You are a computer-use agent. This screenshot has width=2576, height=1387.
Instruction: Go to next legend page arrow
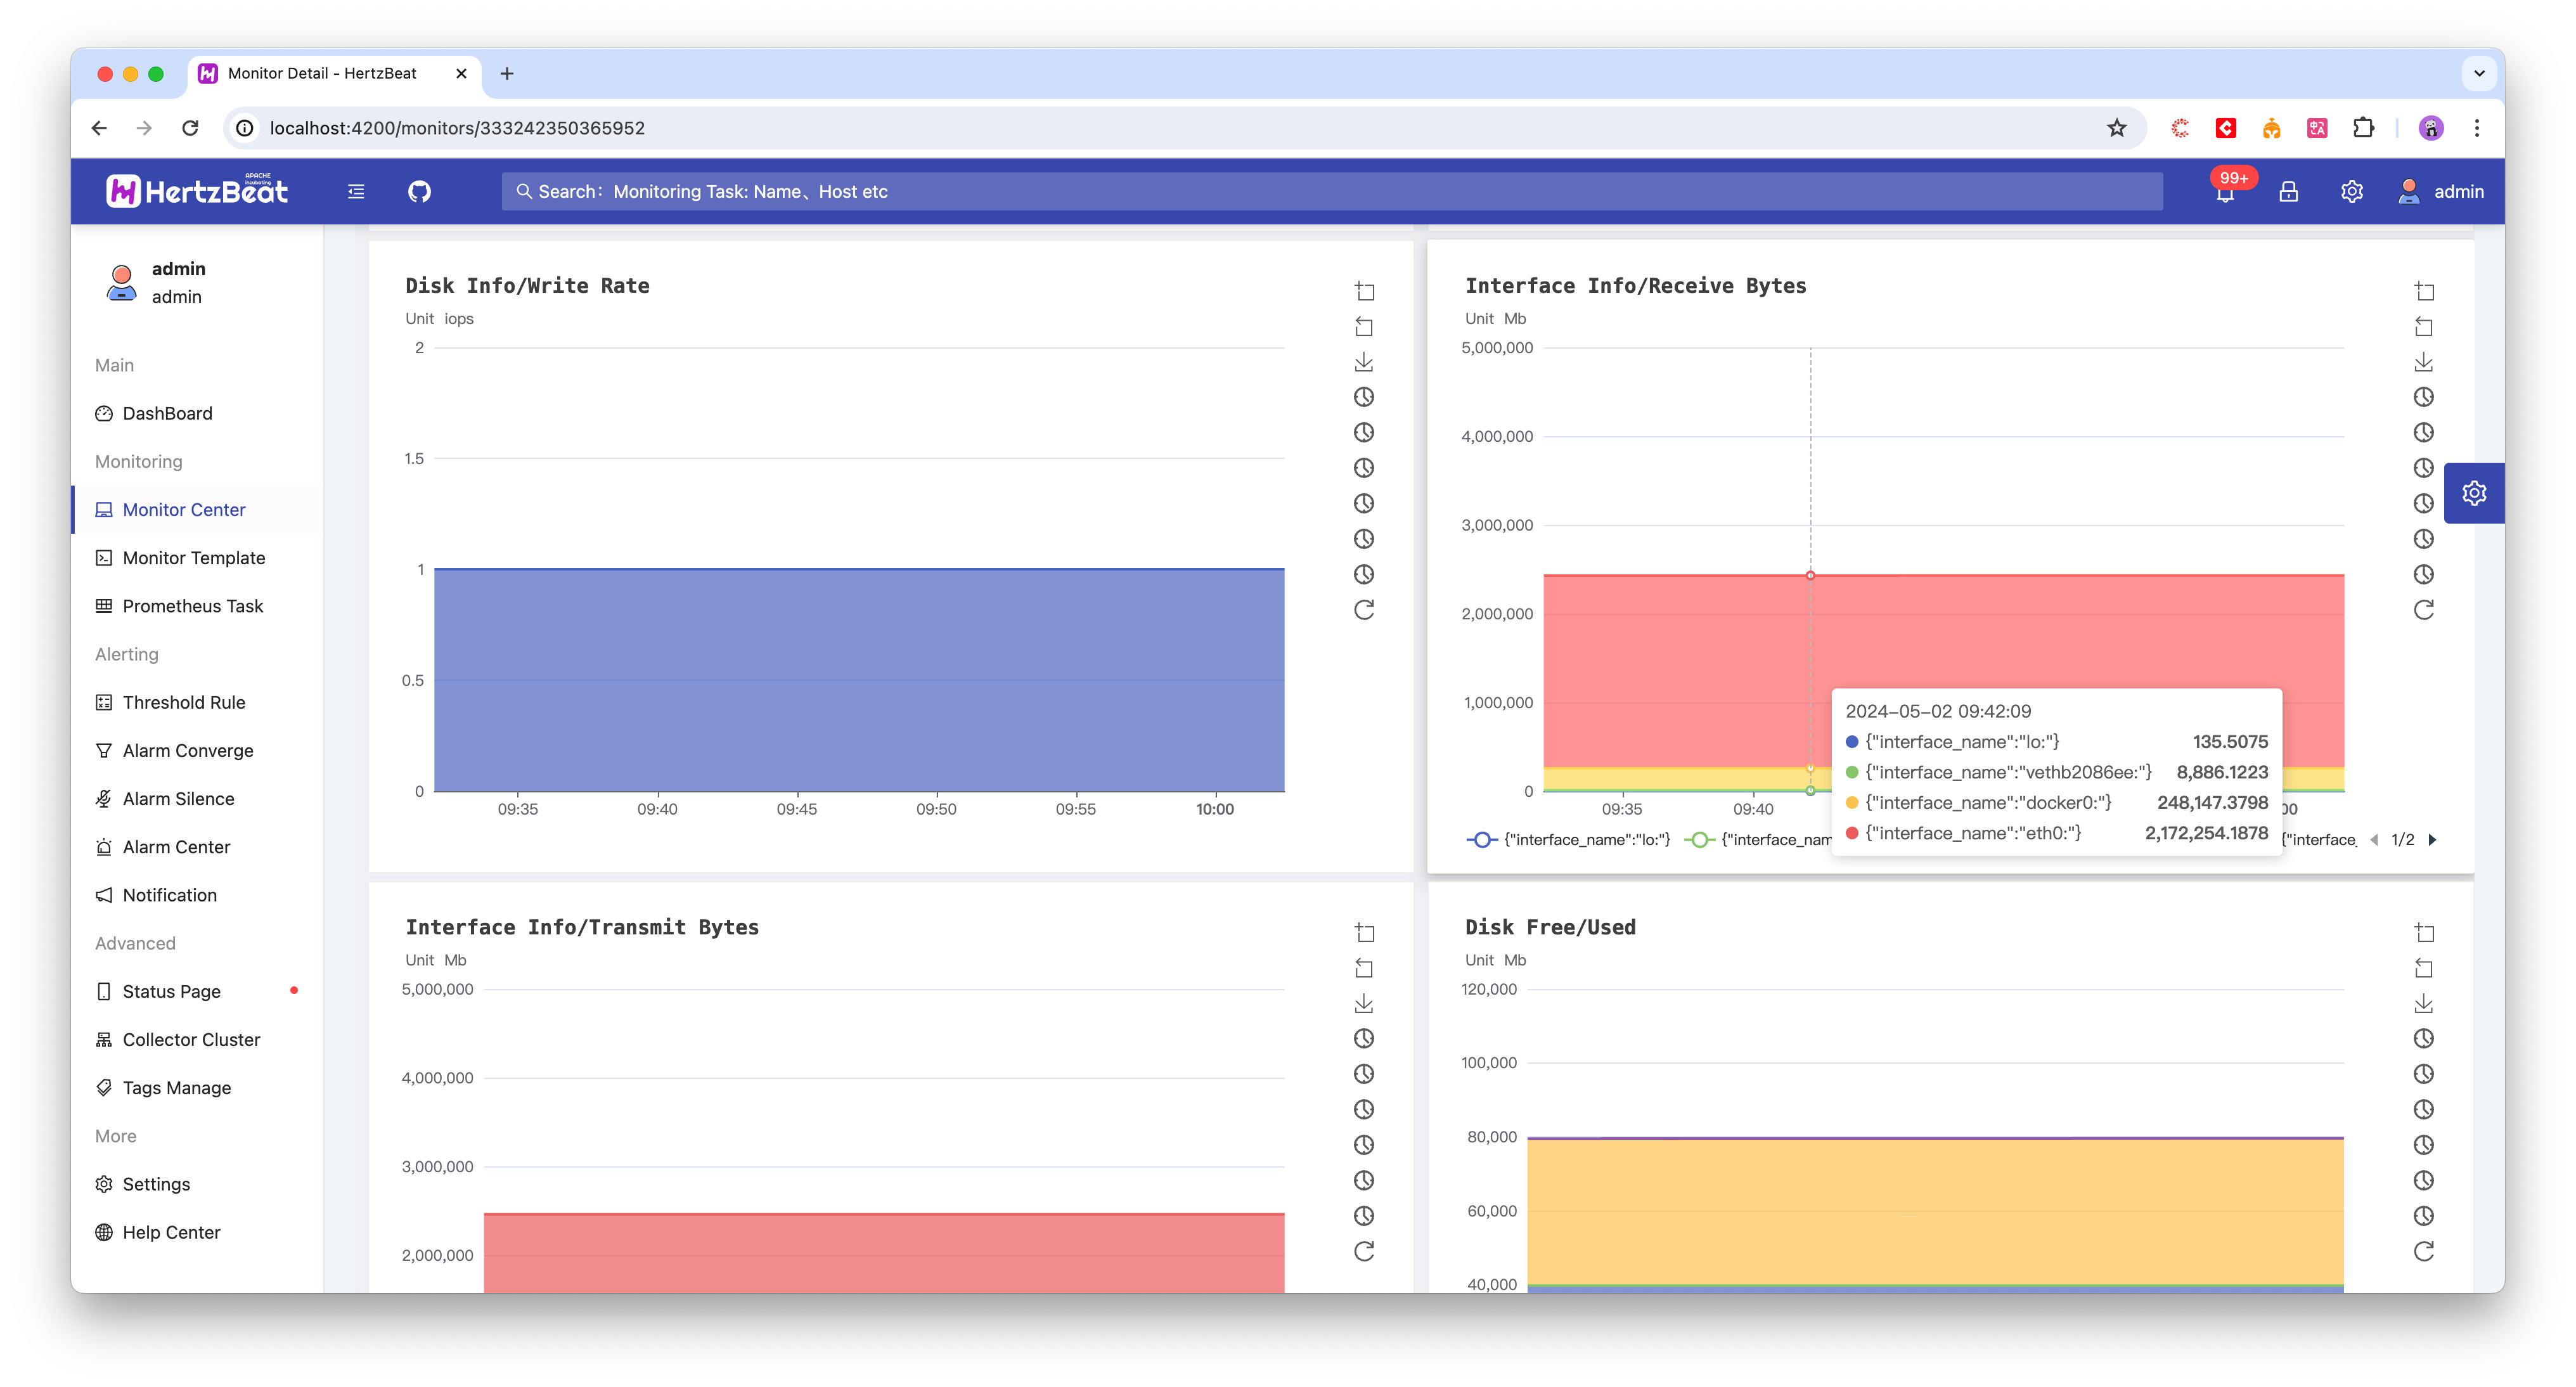(x=2433, y=839)
